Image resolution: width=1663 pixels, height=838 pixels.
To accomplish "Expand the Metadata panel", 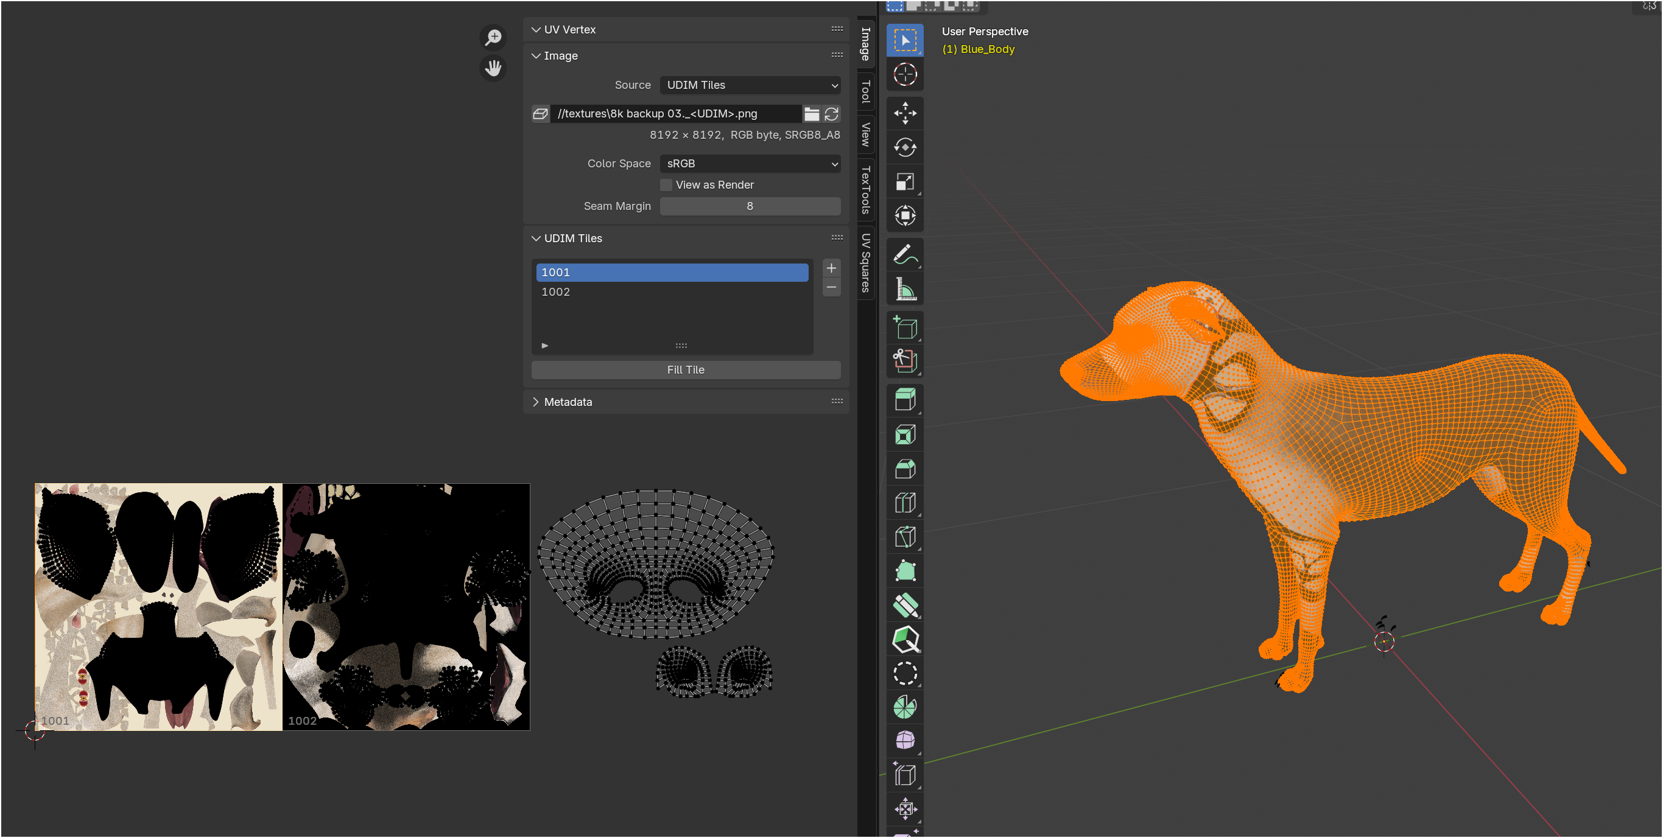I will click(x=536, y=402).
